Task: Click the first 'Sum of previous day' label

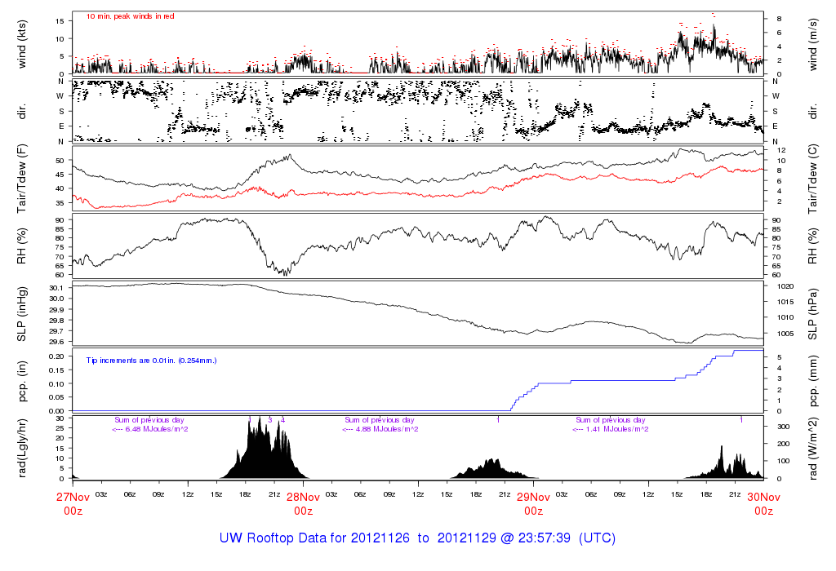Action: click(149, 420)
